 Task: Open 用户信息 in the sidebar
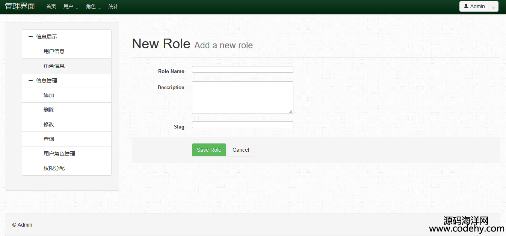tap(66, 51)
